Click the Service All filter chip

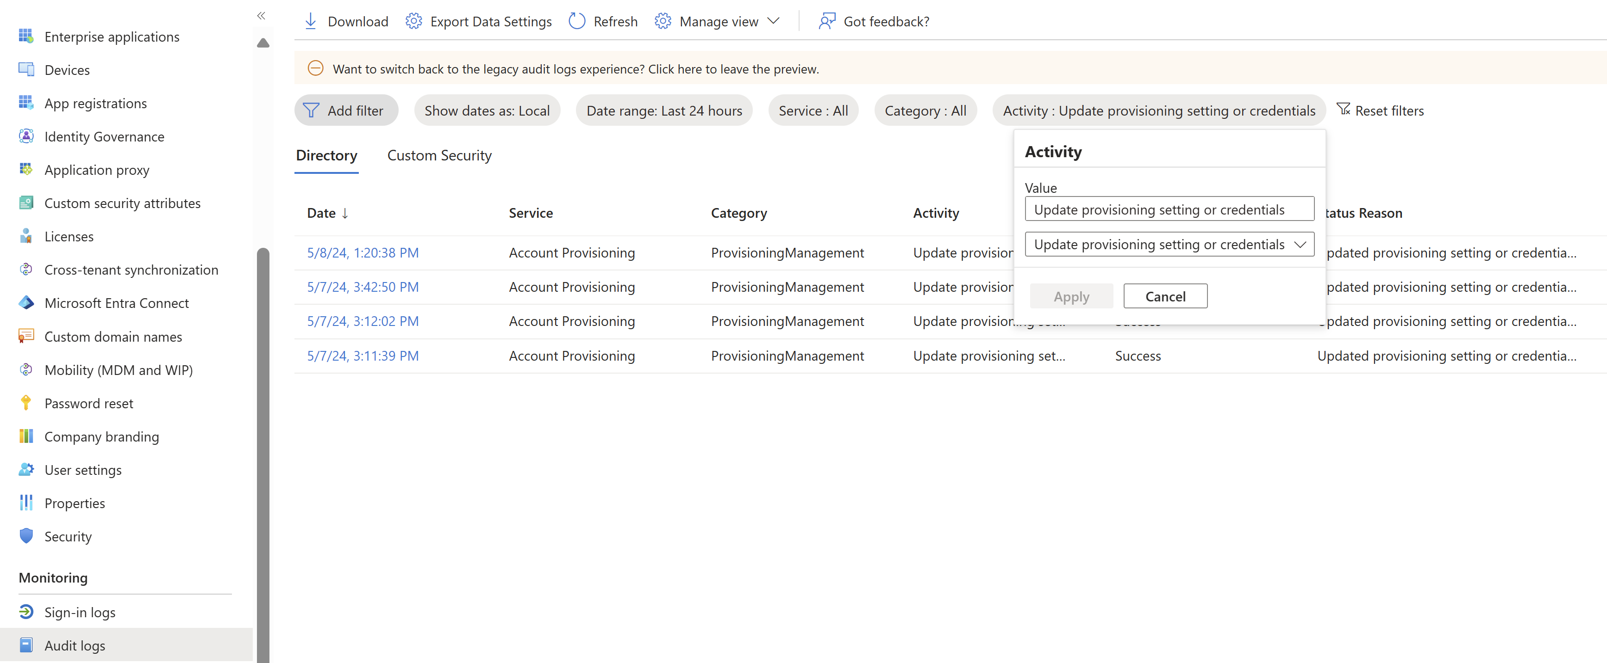(x=813, y=110)
